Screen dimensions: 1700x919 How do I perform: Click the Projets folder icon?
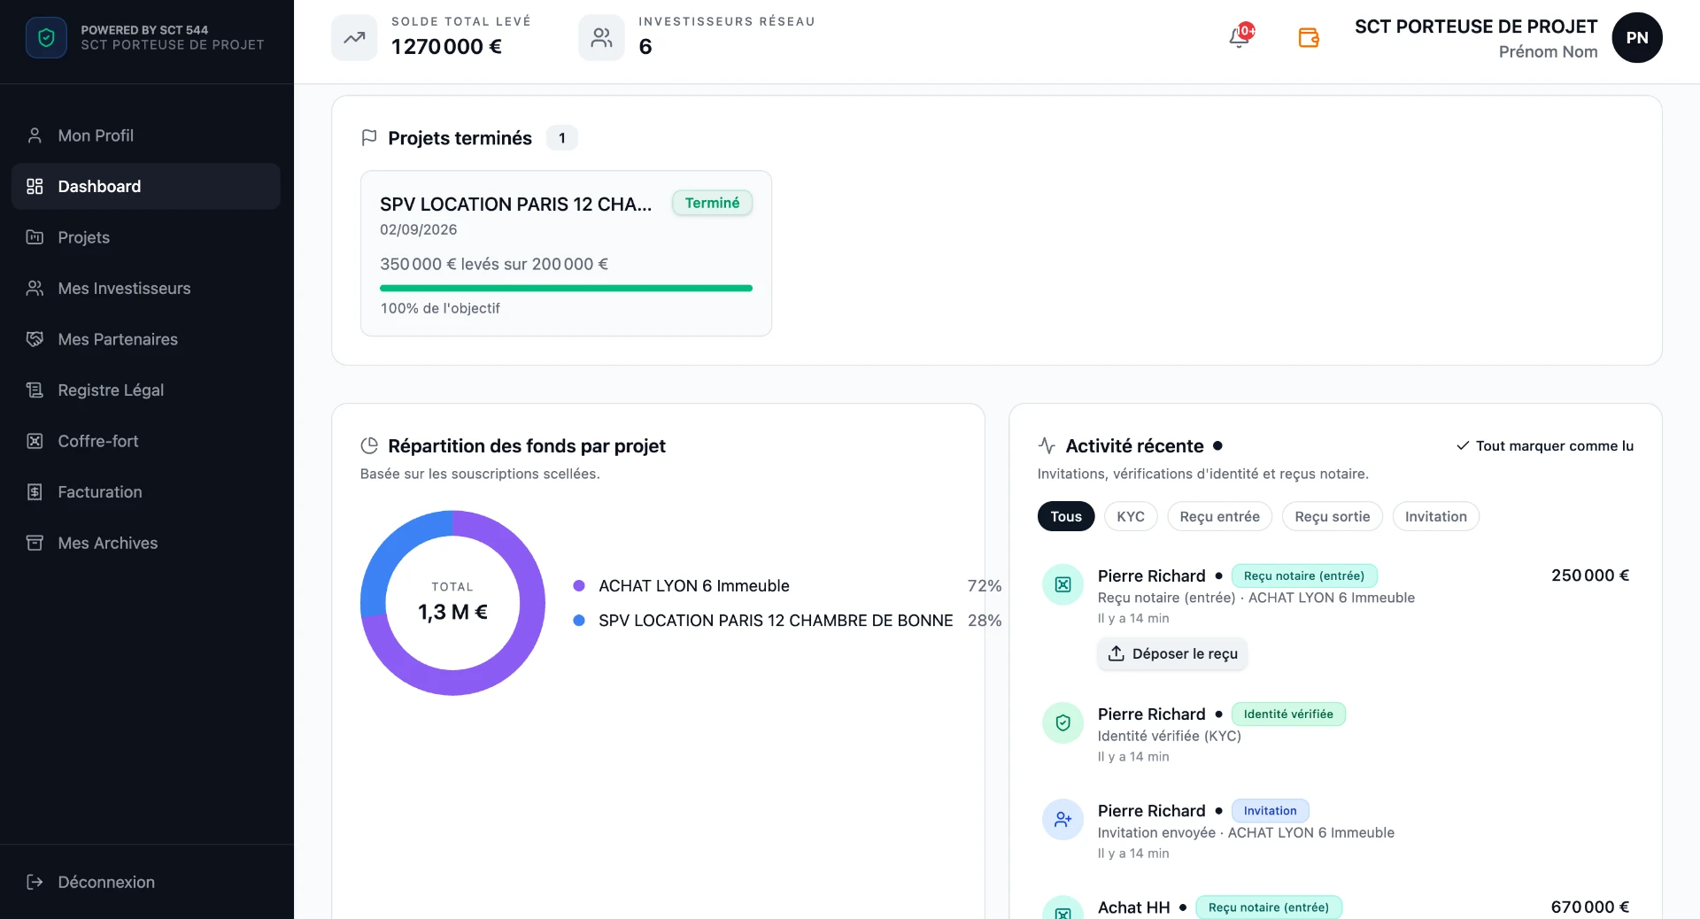pyautogui.click(x=35, y=237)
